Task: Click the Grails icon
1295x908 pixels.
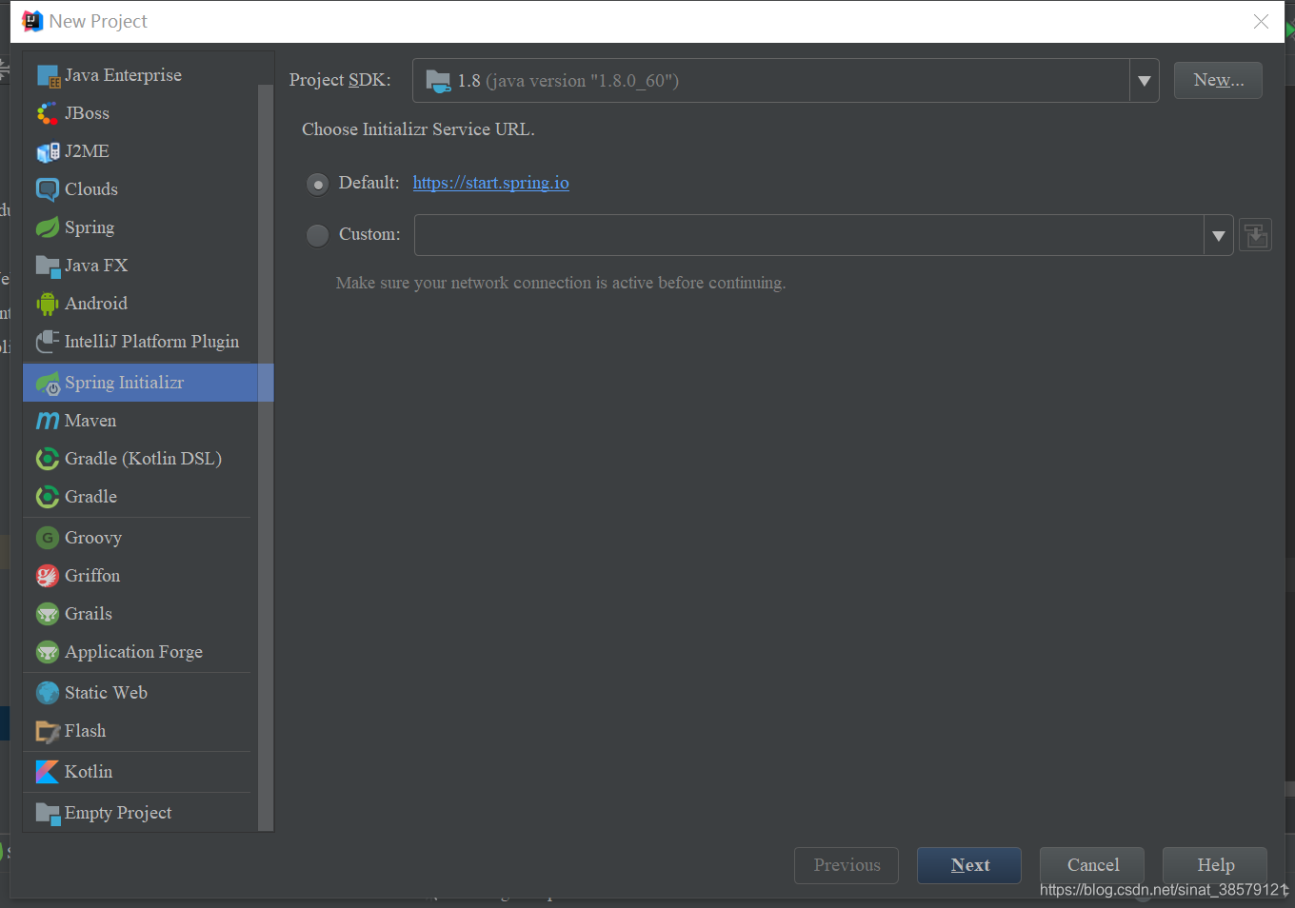Action: pyautogui.click(x=48, y=614)
